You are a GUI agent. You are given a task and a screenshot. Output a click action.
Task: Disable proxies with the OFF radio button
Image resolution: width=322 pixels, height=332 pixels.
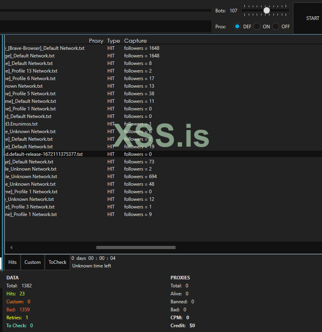point(276,26)
